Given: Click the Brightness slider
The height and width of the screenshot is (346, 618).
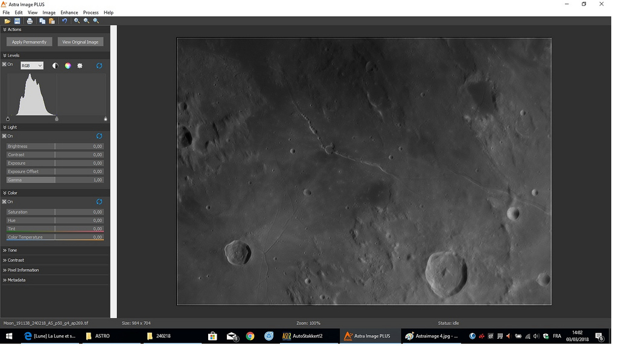Looking at the screenshot, I should click(55, 146).
